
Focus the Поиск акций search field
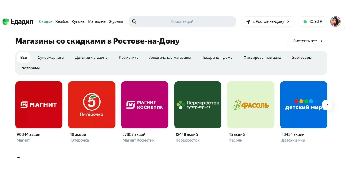pyautogui.click(x=182, y=21)
